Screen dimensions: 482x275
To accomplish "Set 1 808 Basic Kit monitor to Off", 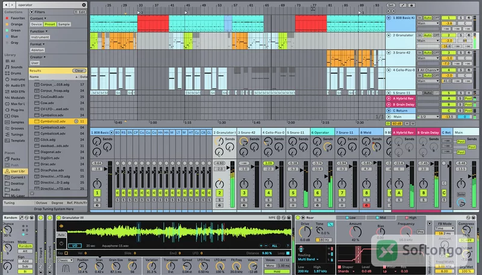I will (436, 18).
